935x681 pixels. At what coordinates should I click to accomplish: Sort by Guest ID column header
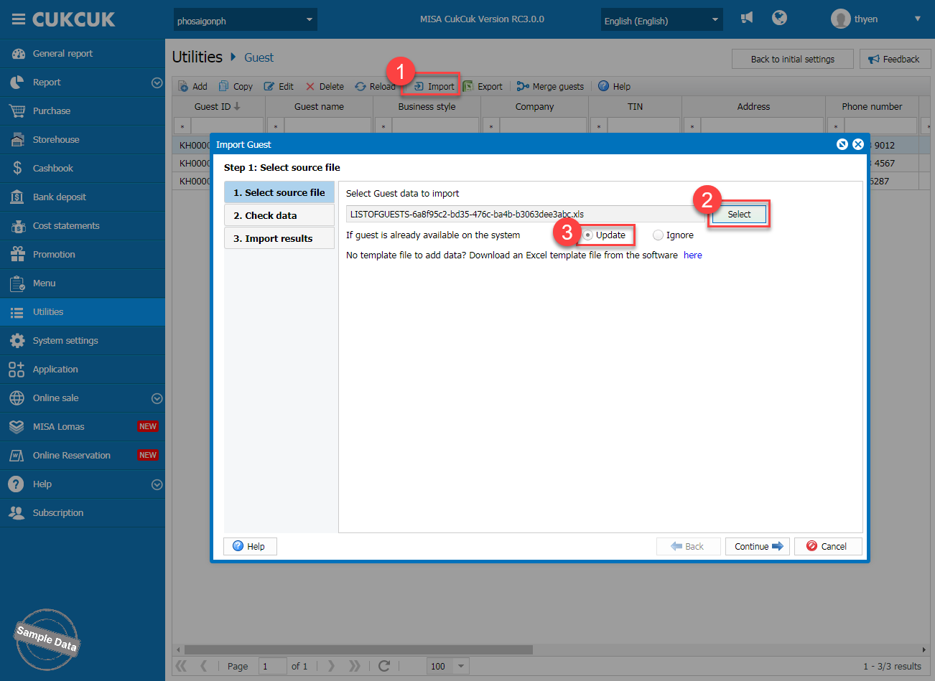[x=218, y=106]
